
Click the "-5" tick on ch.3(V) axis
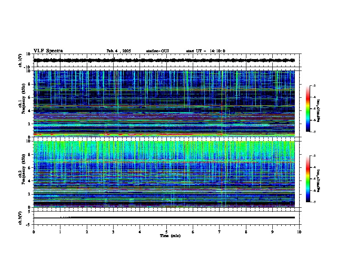pyautogui.click(x=29, y=225)
